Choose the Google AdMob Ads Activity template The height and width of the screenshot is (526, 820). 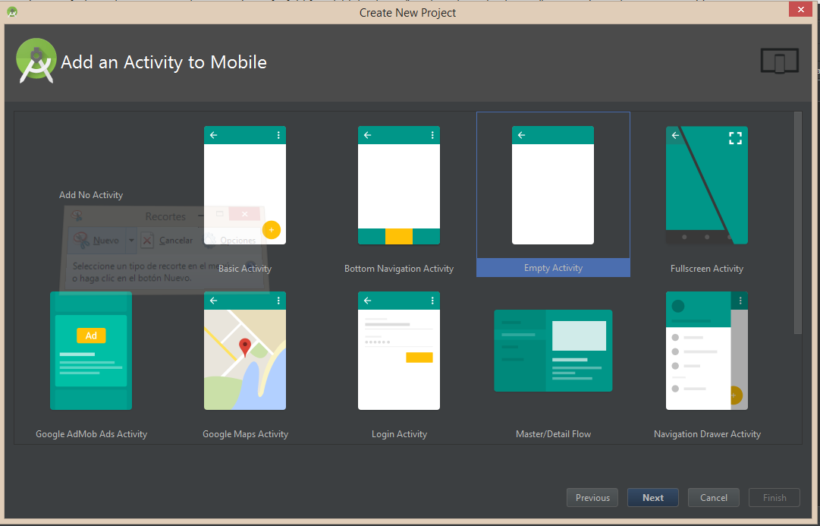pos(90,351)
